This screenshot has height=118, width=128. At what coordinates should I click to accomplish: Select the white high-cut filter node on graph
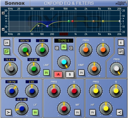tap(120, 21)
